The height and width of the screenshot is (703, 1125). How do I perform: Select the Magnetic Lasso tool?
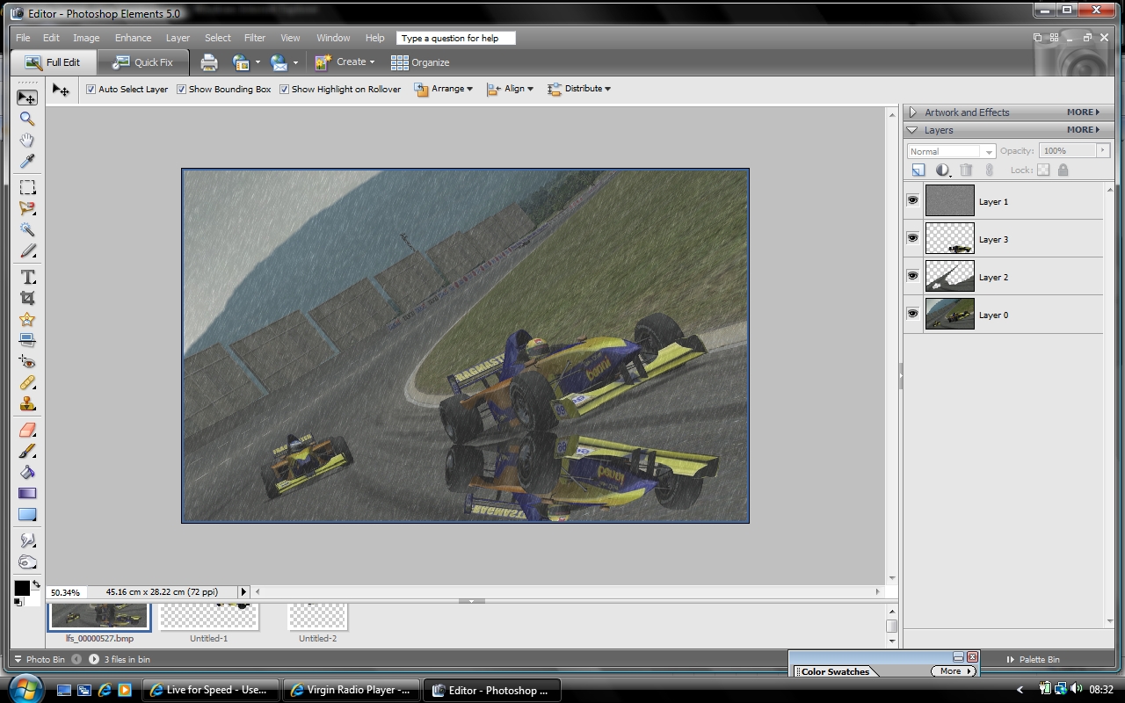click(27, 209)
